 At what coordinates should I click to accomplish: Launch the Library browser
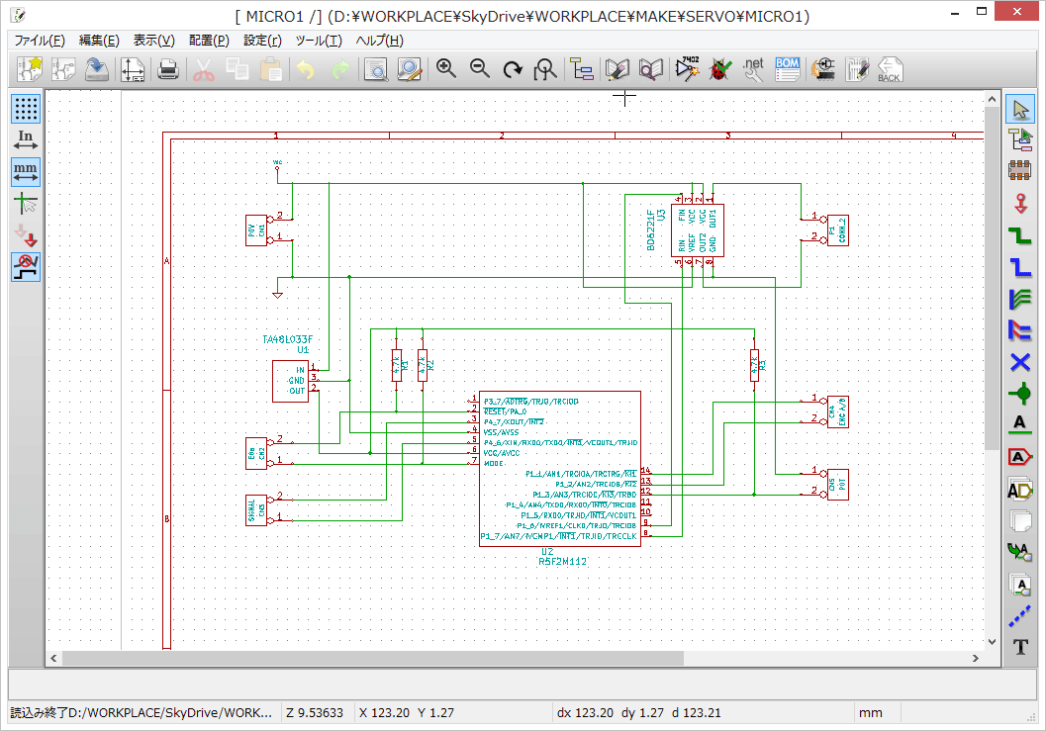[x=650, y=69]
